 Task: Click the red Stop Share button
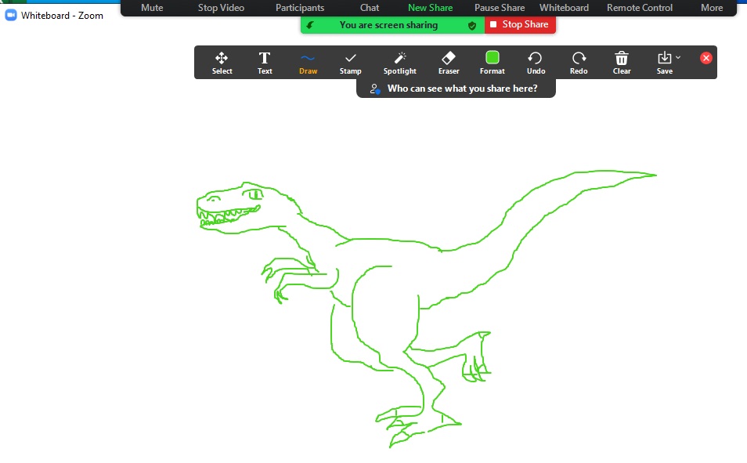click(520, 24)
